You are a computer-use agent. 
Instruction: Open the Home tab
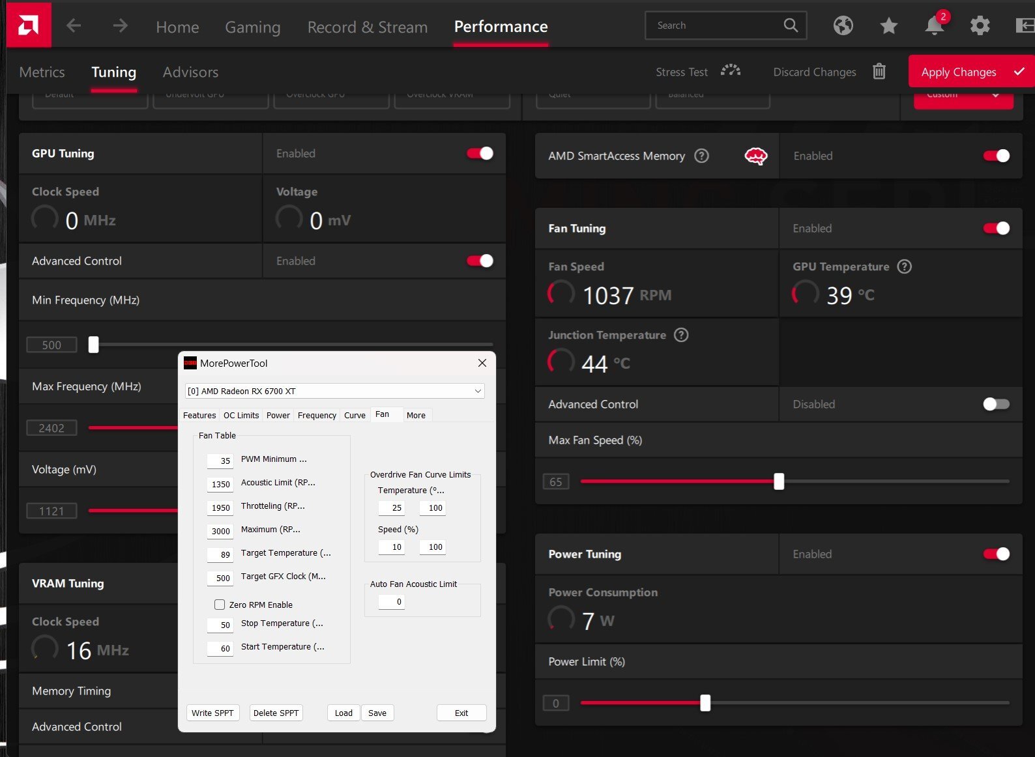[177, 27]
